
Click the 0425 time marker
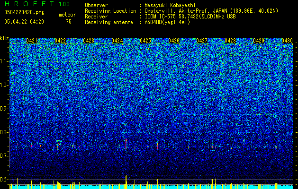coord(145,41)
